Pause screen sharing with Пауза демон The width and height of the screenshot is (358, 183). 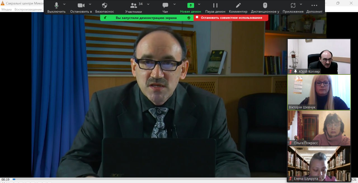pyautogui.click(x=215, y=8)
